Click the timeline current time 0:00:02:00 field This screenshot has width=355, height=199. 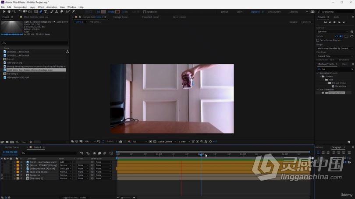10,152
